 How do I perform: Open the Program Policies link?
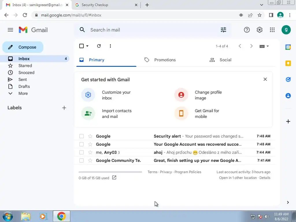pos(188,172)
